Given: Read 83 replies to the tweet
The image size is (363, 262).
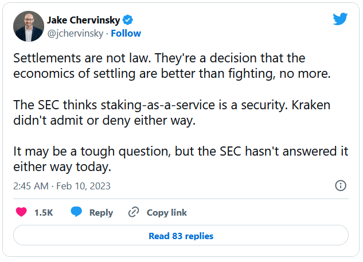Looking at the screenshot, I should pos(181,236).
